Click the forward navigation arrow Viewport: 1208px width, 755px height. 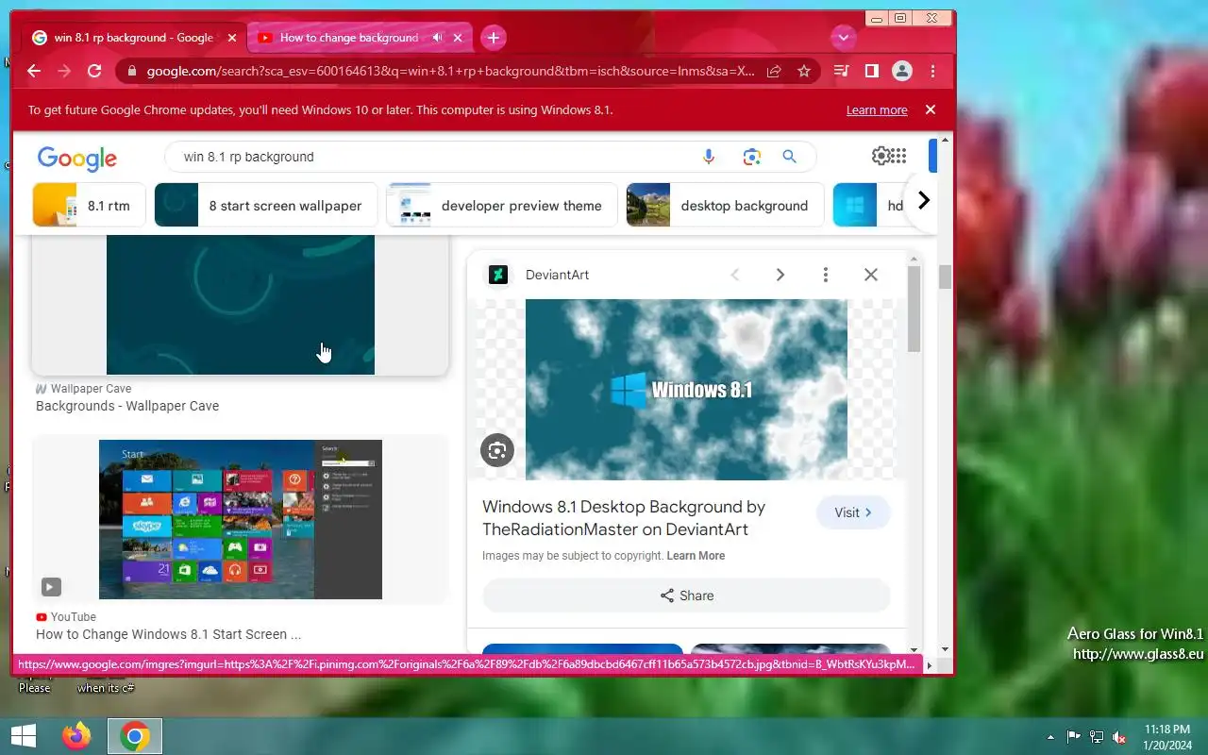point(63,71)
